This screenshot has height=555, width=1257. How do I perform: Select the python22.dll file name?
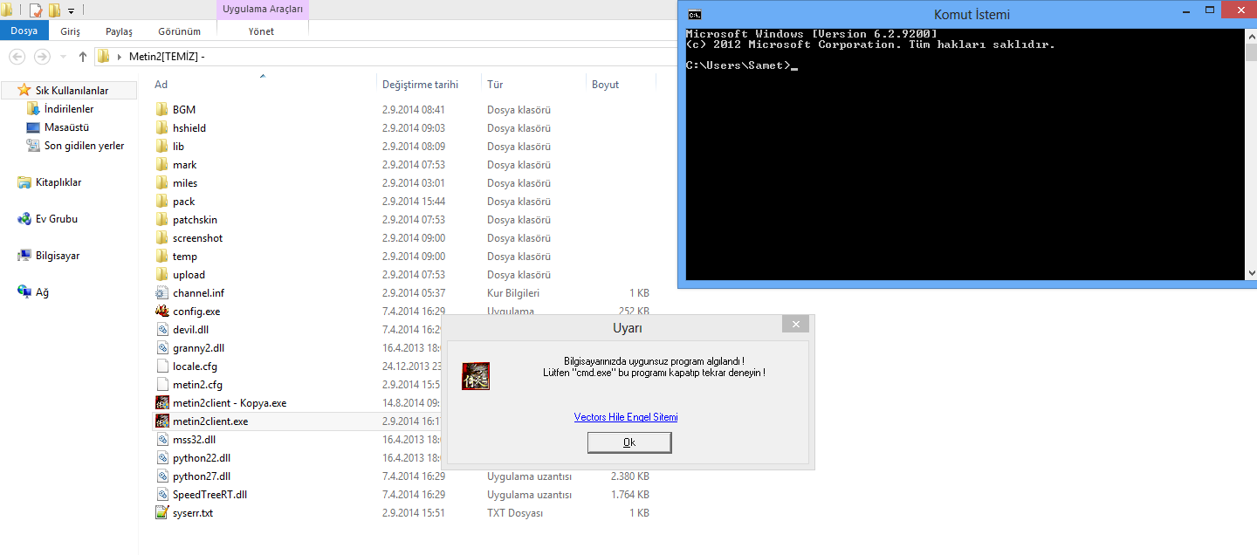(202, 457)
